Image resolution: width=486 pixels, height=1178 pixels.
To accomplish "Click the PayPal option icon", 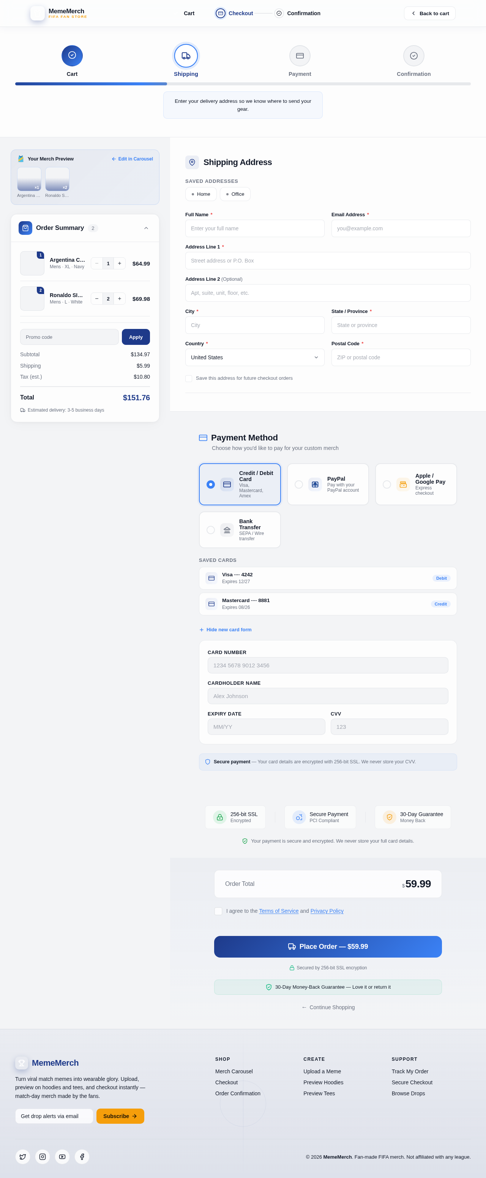I will point(315,484).
